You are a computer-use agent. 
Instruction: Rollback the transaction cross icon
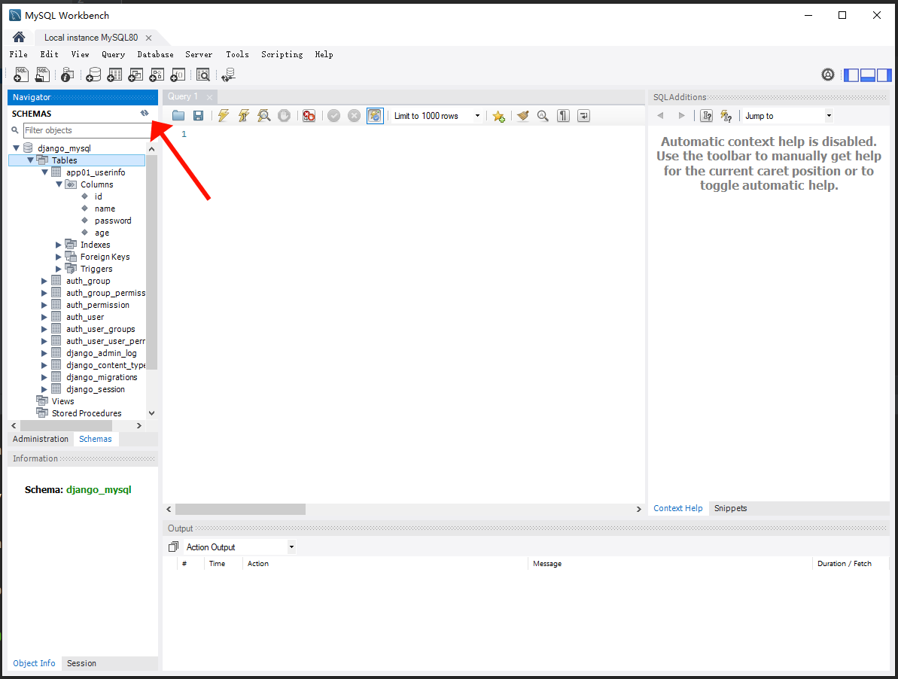[x=355, y=116]
